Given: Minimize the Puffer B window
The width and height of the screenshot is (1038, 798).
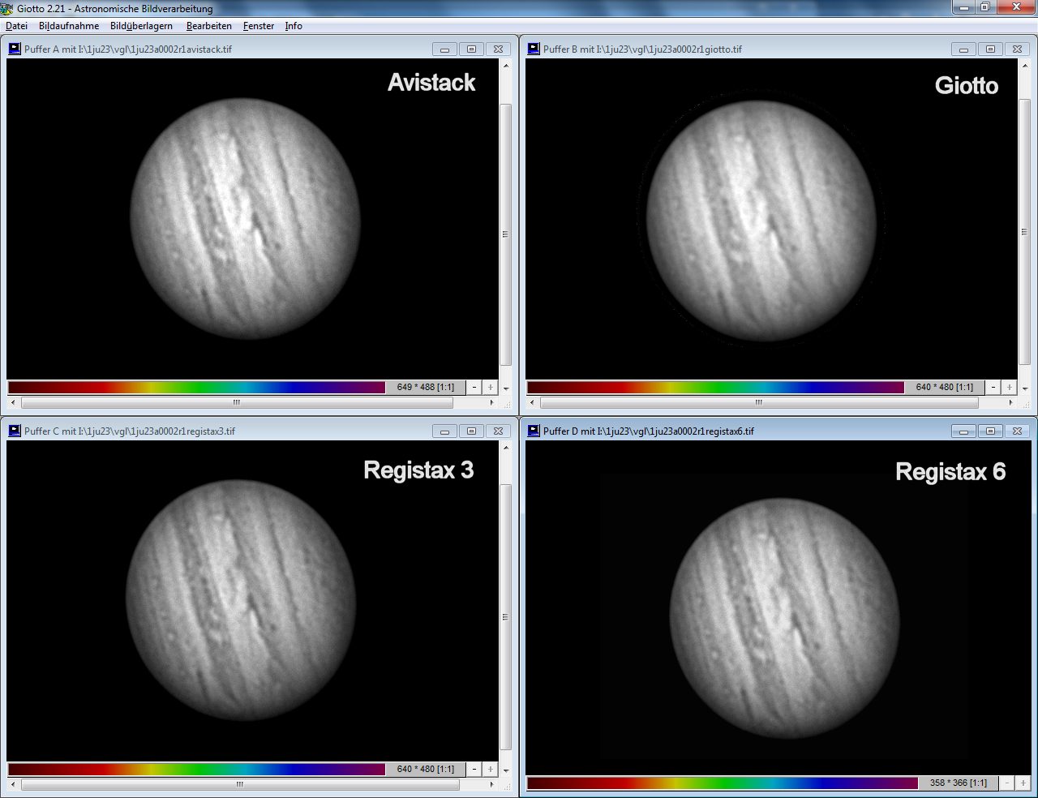Looking at the screenshot, I should tap(963, 49).
